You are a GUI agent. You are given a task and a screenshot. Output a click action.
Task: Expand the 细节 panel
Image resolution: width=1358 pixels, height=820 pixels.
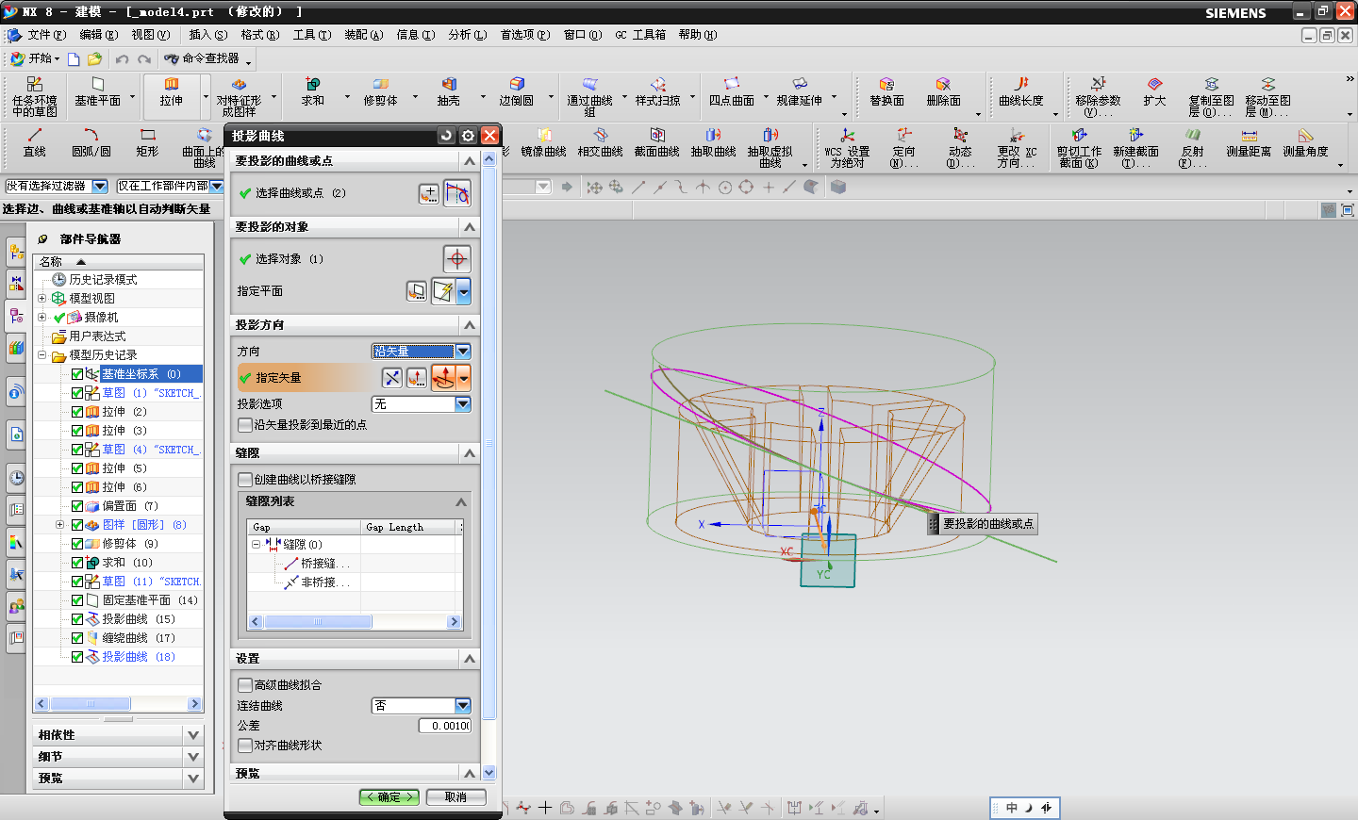pos(193,757)
